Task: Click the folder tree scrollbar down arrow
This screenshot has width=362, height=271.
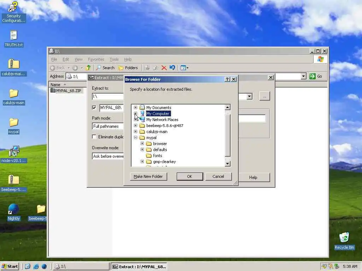Action: 227,164
